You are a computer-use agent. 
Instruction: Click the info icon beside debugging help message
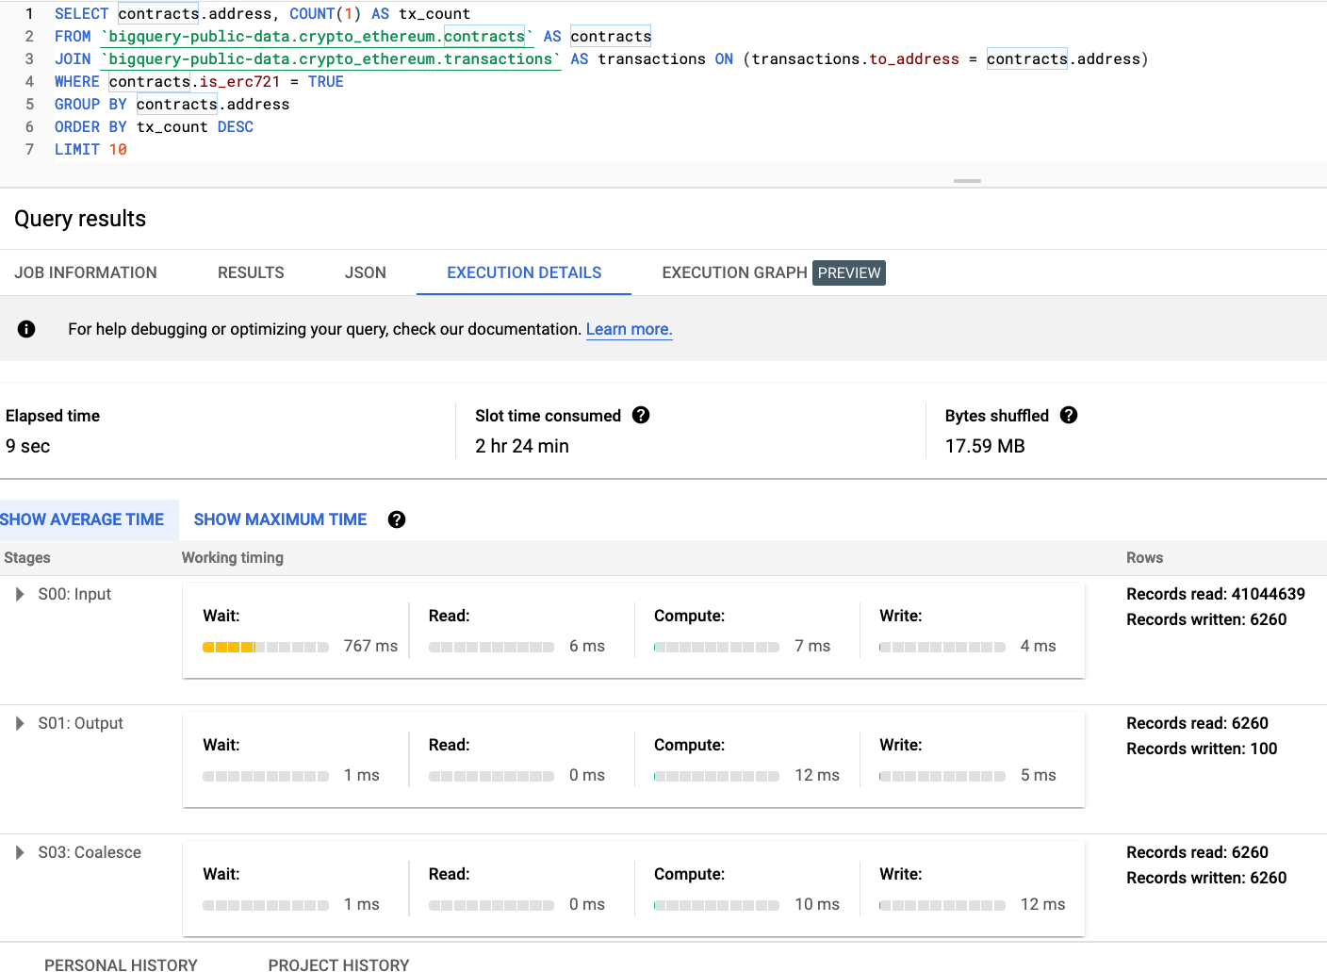coord(26,329)
